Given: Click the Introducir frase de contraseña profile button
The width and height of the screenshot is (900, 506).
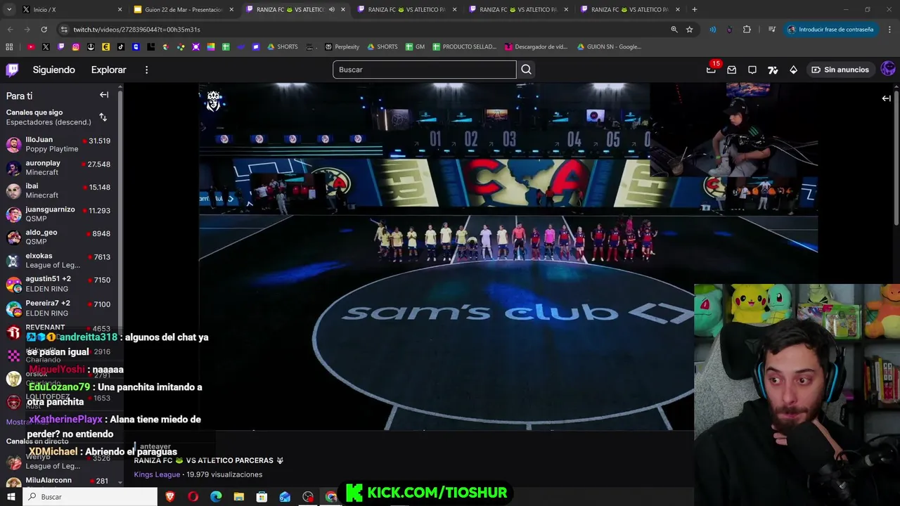Looking at the screenshot, I should 830,30.
